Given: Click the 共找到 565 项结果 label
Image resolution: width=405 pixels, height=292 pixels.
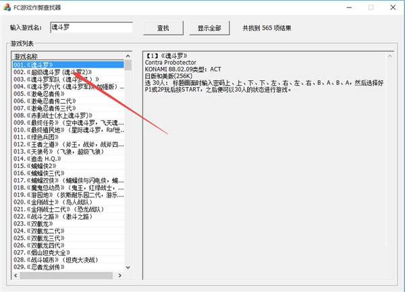Looking at the screenshot, I should 267,28.
